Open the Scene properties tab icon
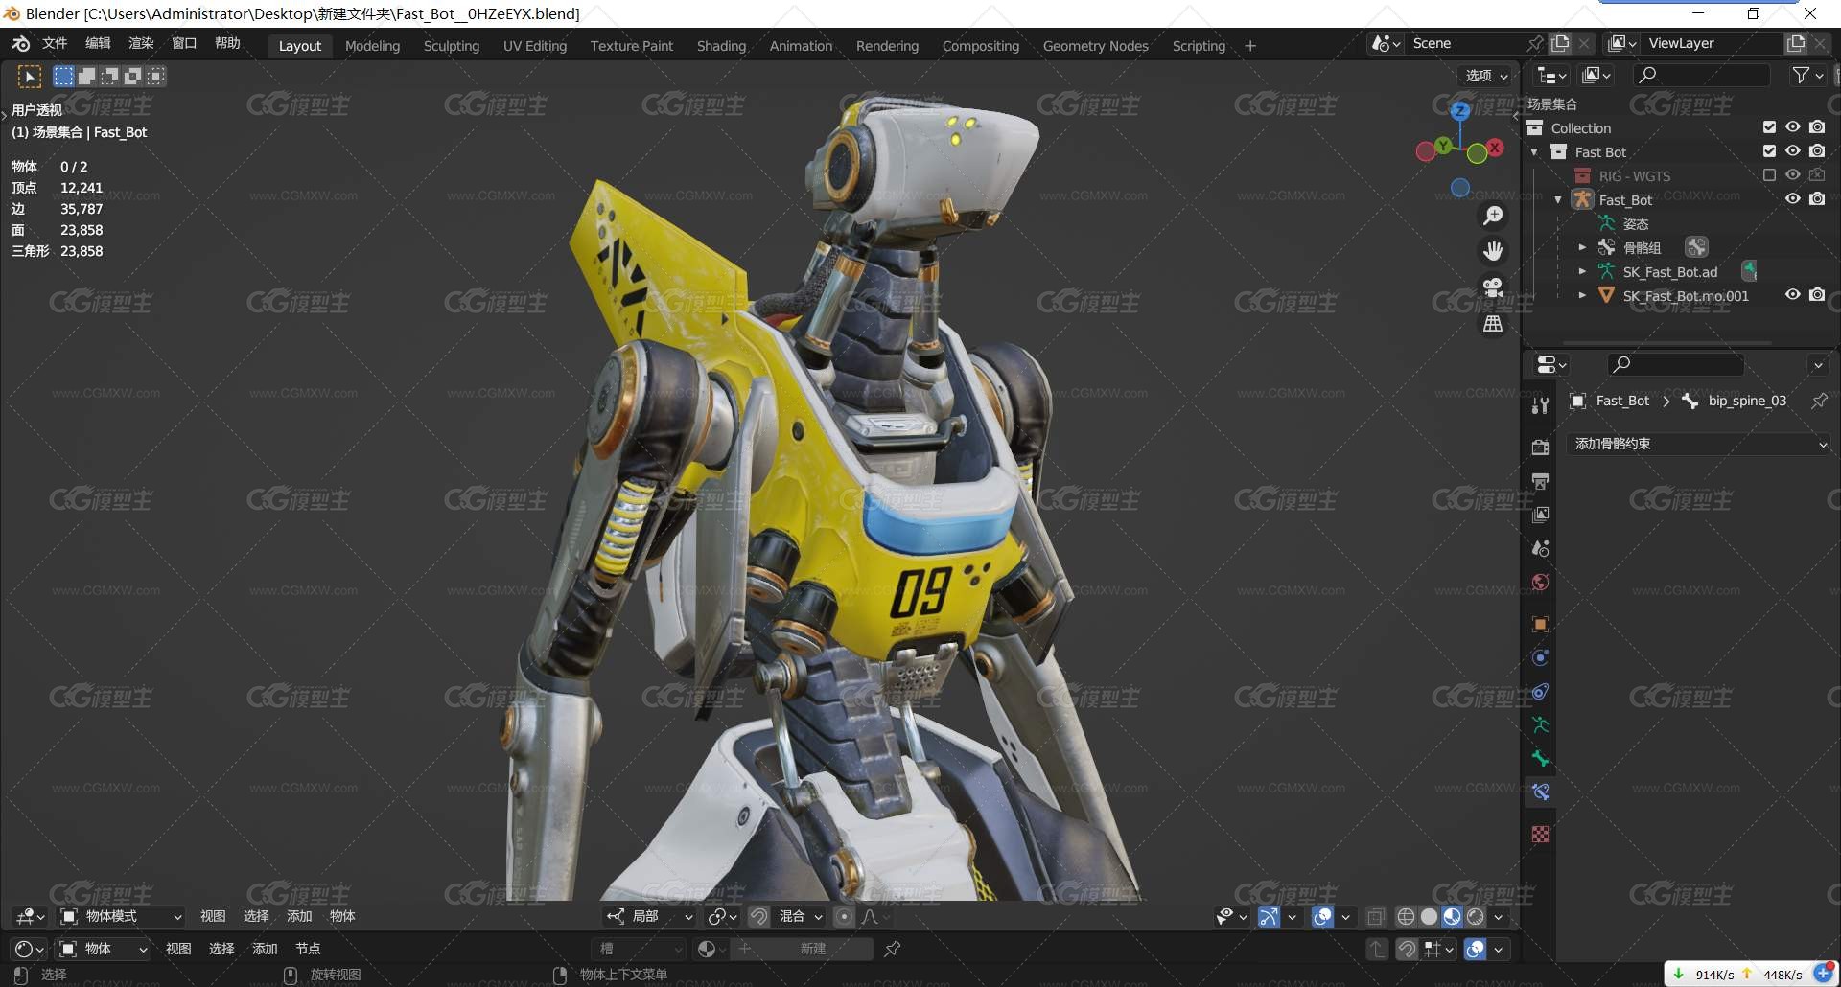This screenshot has width=1841, height=987. 1540,548
